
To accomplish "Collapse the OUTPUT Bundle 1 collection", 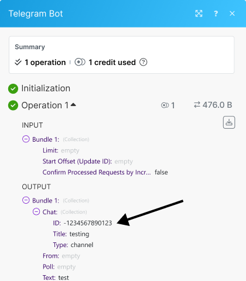I will tap(26, 200).
